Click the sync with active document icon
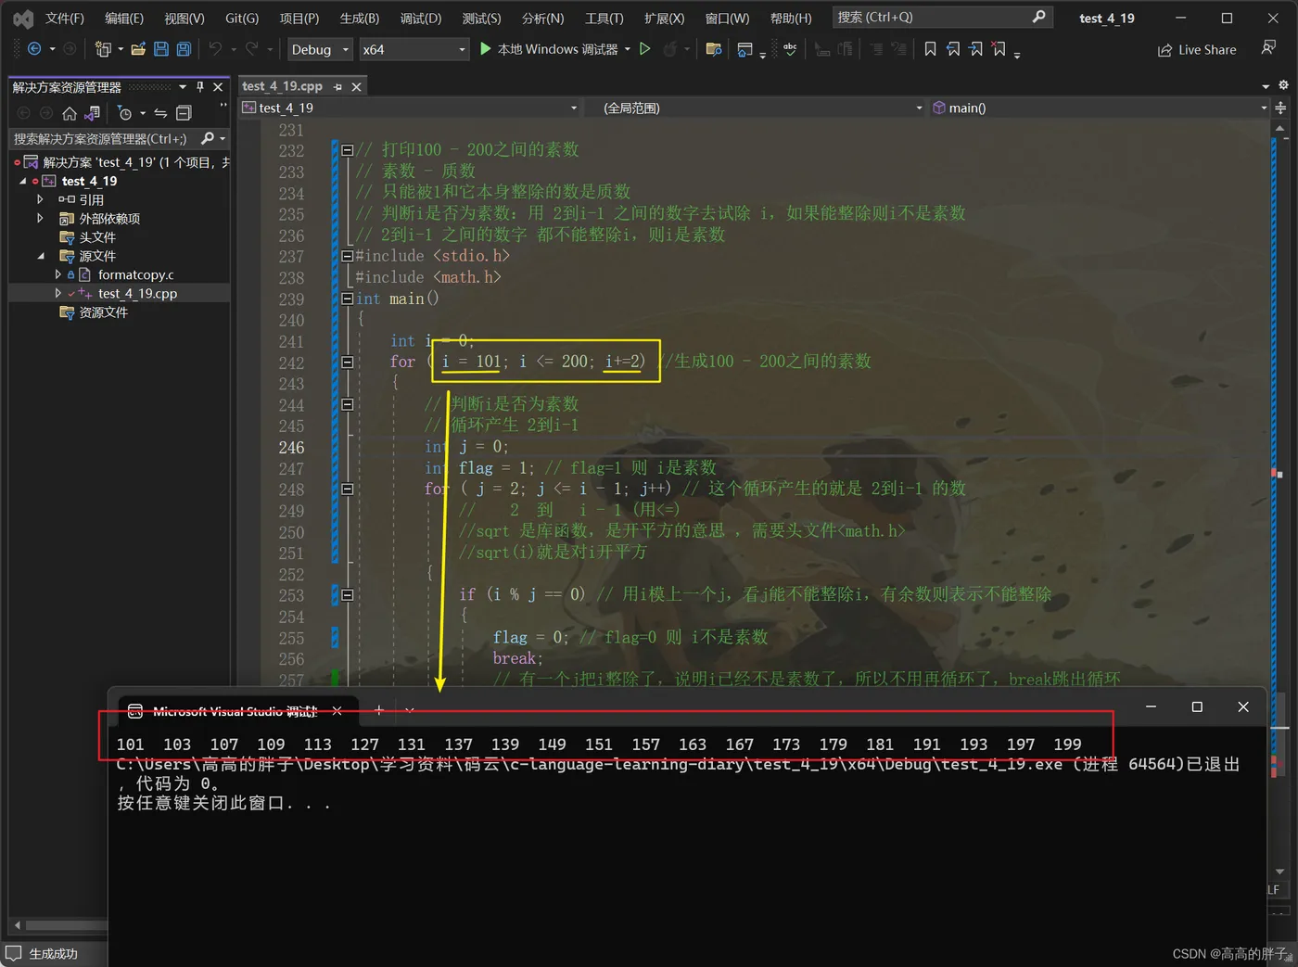The width and height of the screenshot is (1298, 967). 160,113
